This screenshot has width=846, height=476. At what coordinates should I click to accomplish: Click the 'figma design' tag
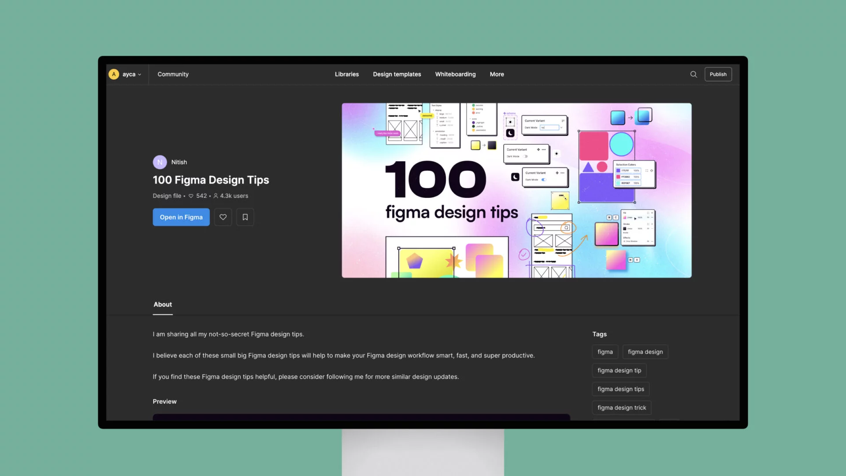pyautogui.click(x=645, y=352)
